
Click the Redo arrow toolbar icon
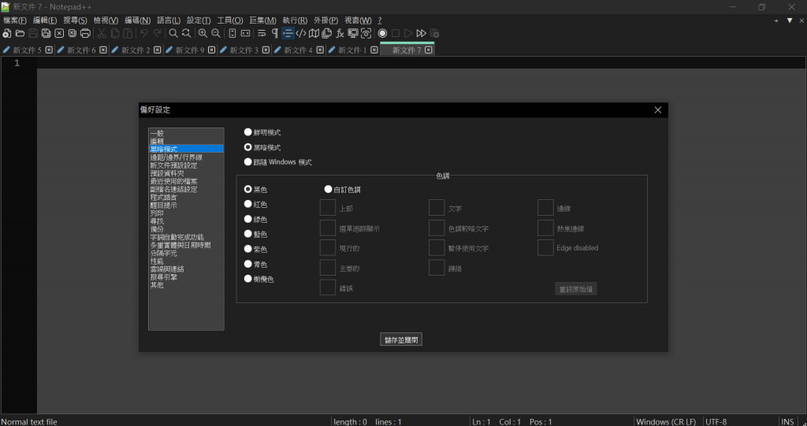click(x=157, y=33)
